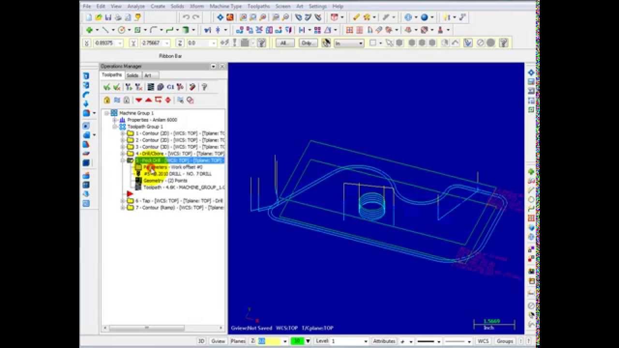Click the Repaint screen icon
This screenshot has width=619, height=348.
[x=230, y=17]
